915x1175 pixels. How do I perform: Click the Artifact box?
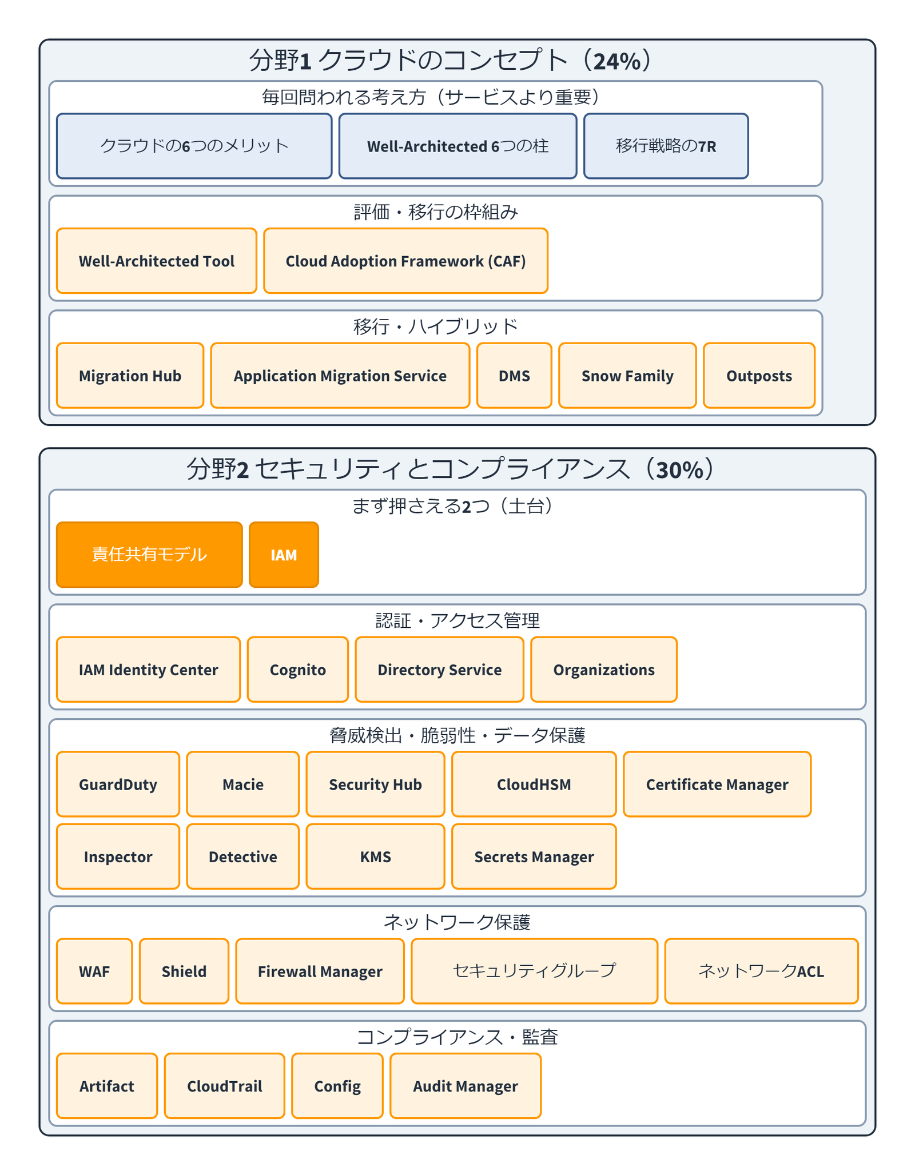click(106, 1086)
